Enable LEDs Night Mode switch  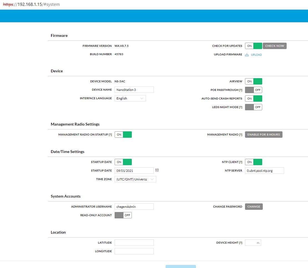tap(253, 107)
